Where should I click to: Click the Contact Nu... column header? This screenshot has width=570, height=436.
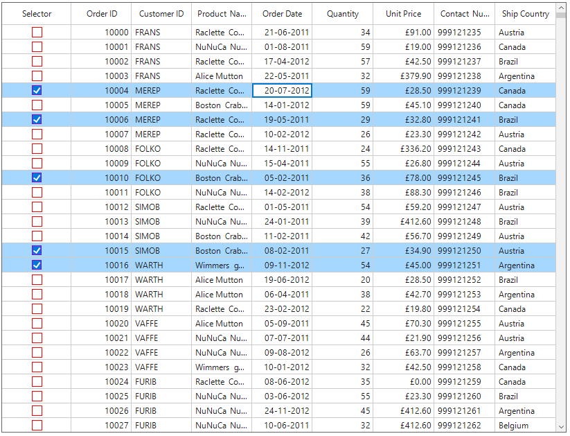465,14
